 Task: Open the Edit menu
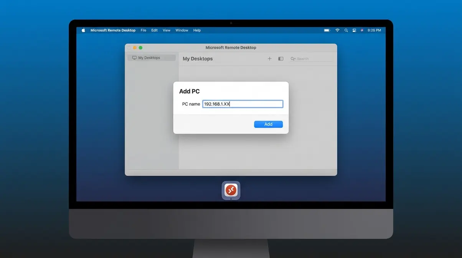[154, 30]
